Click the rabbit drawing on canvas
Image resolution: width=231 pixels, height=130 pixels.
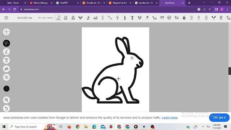[x=113, y=70]
